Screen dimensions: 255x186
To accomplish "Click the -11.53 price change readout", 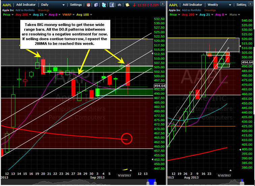I will [146, 5].
